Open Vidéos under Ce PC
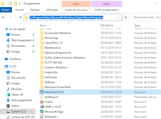Image resolution: width=161 pixels, height=119 pixels. (15, 106)
